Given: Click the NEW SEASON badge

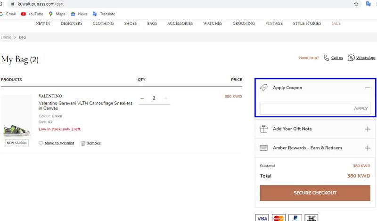Looking at the screenshot, I should (16, 143).
